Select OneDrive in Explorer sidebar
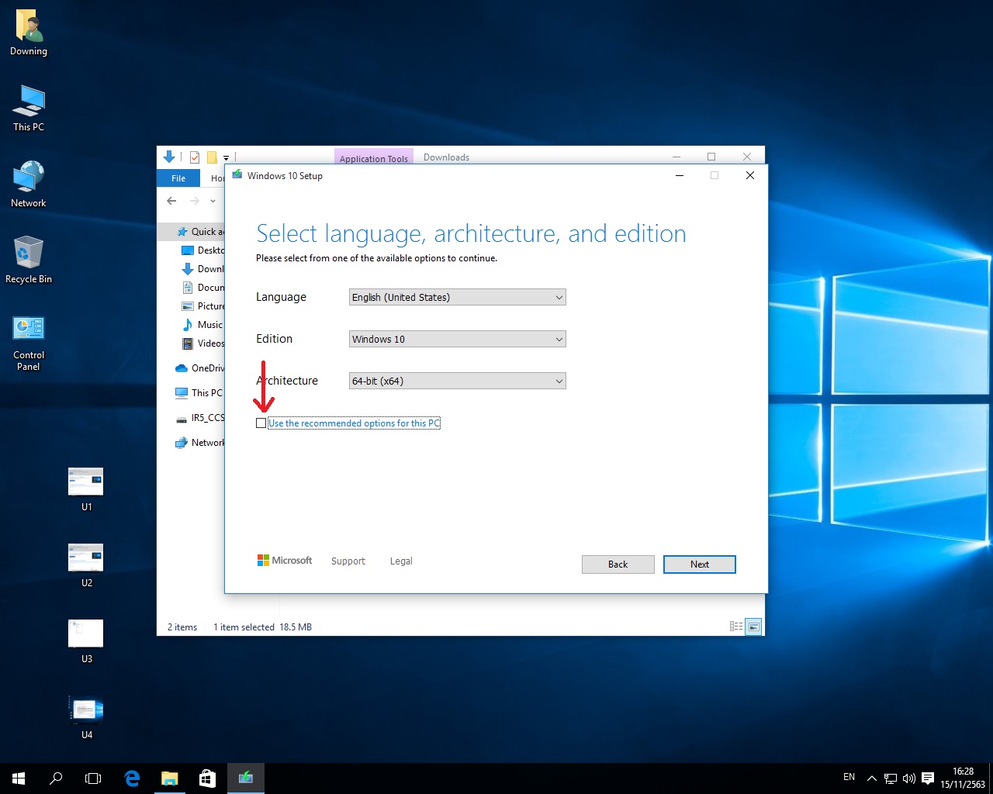 click(x=200, y=368)
